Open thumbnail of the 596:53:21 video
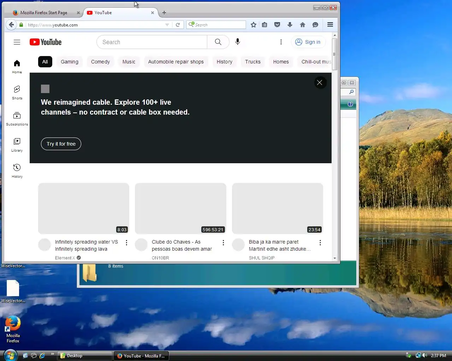Viewport: 452px width, 361px height. 180,208
